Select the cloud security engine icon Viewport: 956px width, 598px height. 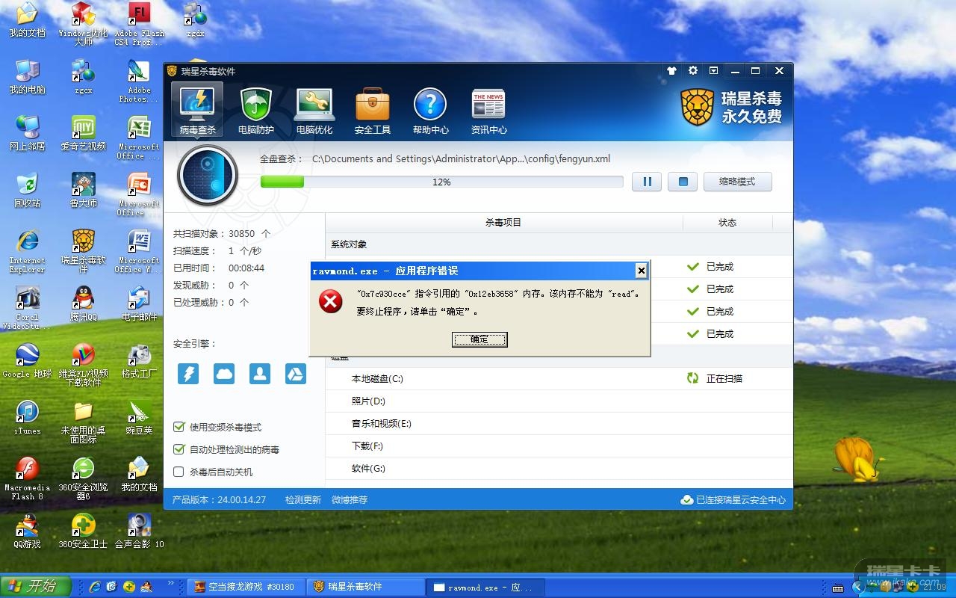coord(224,374)
